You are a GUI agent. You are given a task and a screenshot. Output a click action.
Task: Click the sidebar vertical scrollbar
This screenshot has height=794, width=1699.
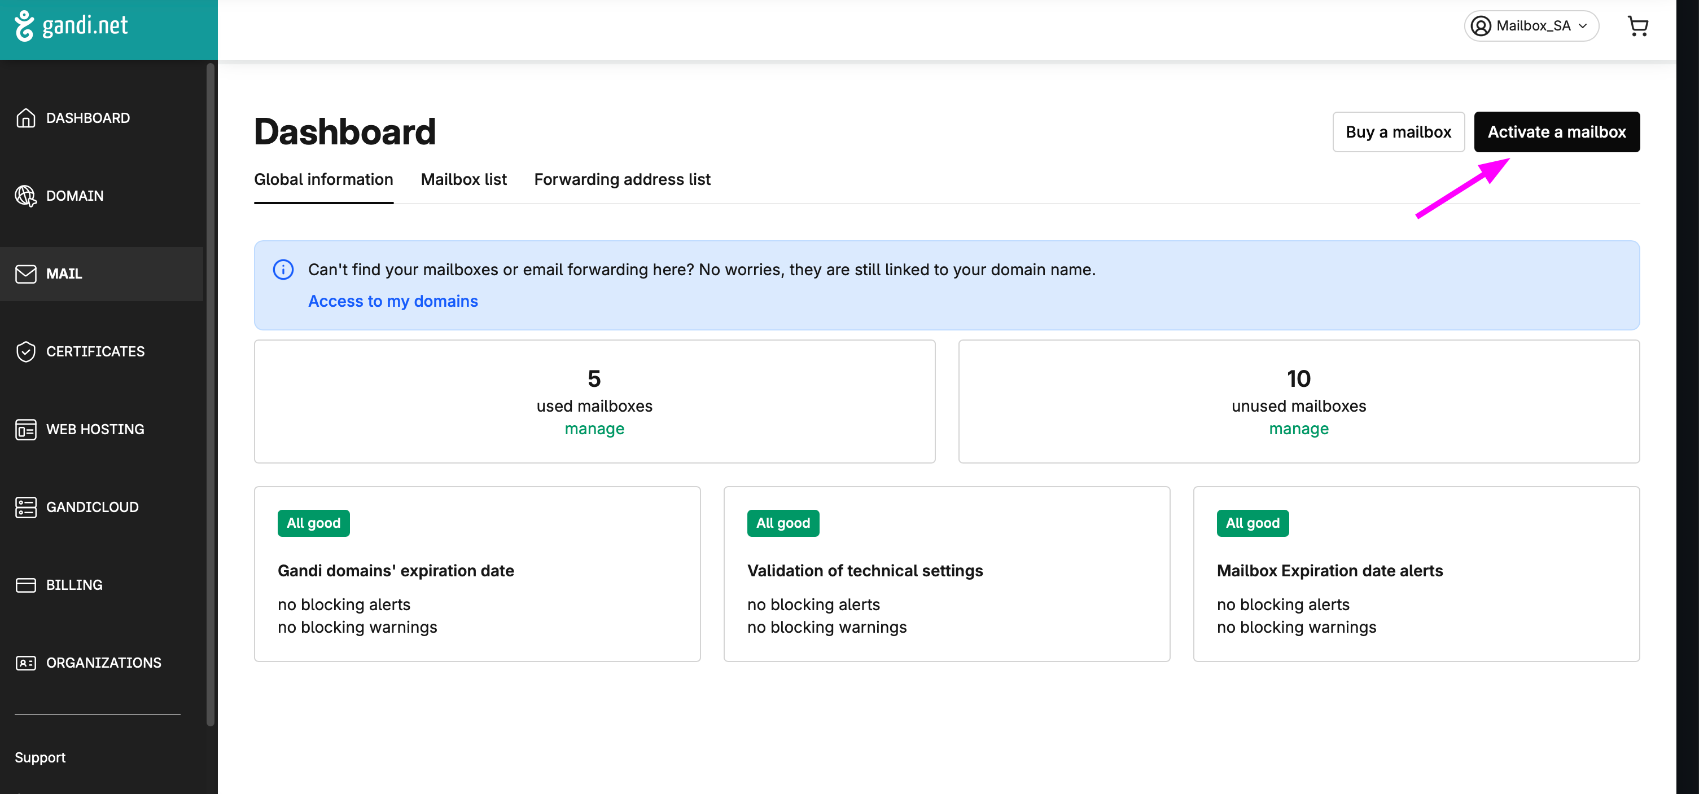click(x=211, y=394)
